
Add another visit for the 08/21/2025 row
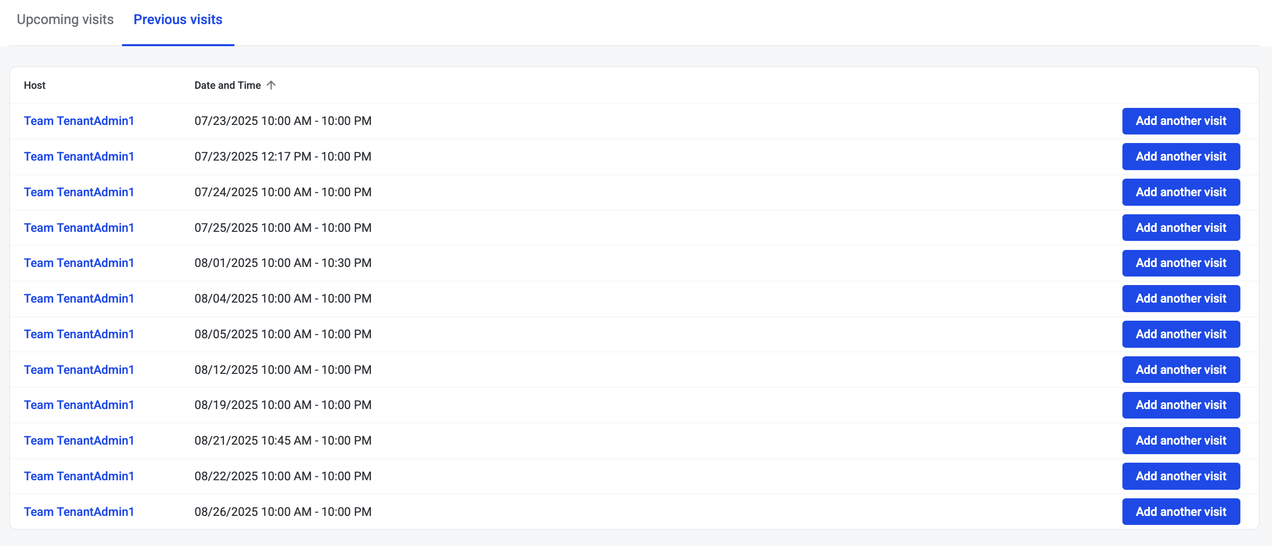1181,441
